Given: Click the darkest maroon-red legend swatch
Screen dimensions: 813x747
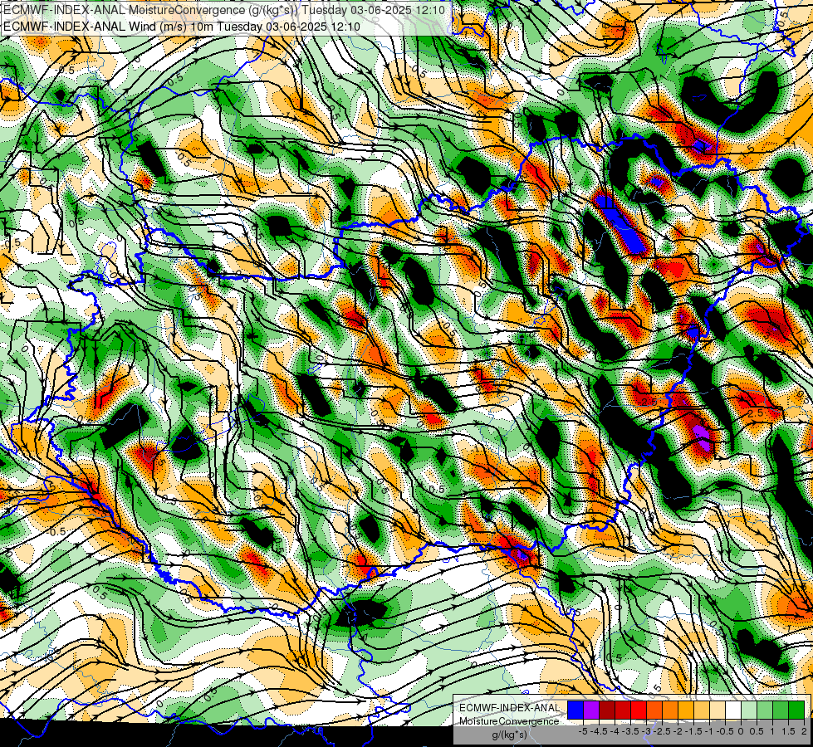Looking at the screenshot, I should (x=607, y=710).
